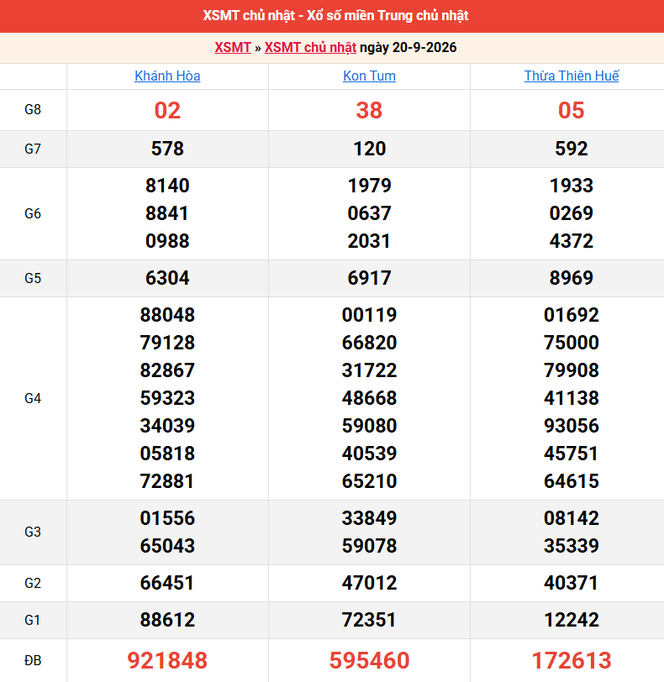Click special prize 172613
Screen dimensions: 664x682
(572, 661)
